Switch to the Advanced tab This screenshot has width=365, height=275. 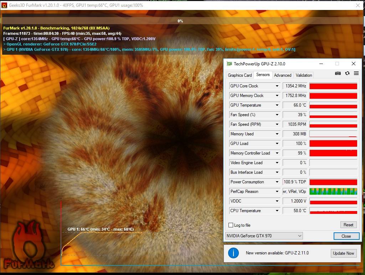[x=283, y=75]
